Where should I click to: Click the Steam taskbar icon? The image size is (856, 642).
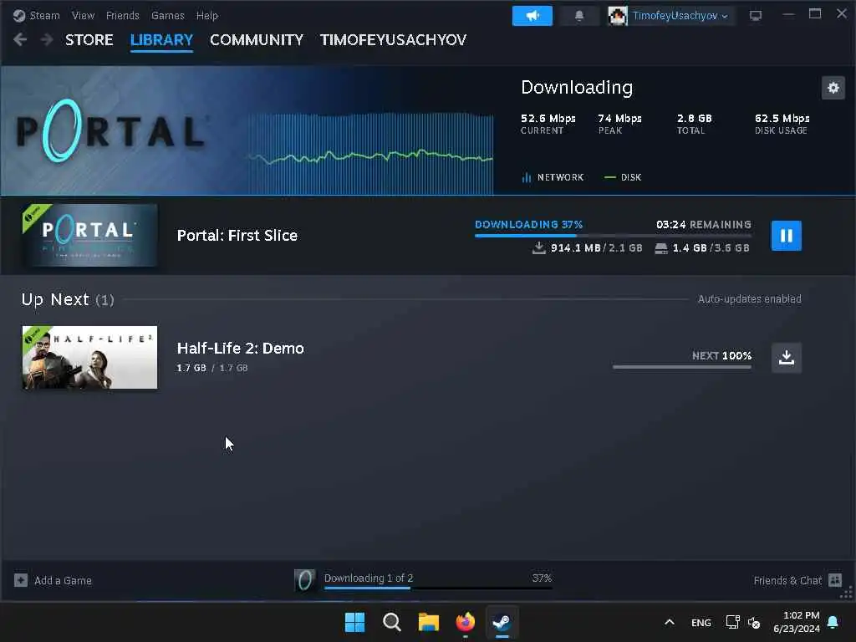click(x=502, y=622)
